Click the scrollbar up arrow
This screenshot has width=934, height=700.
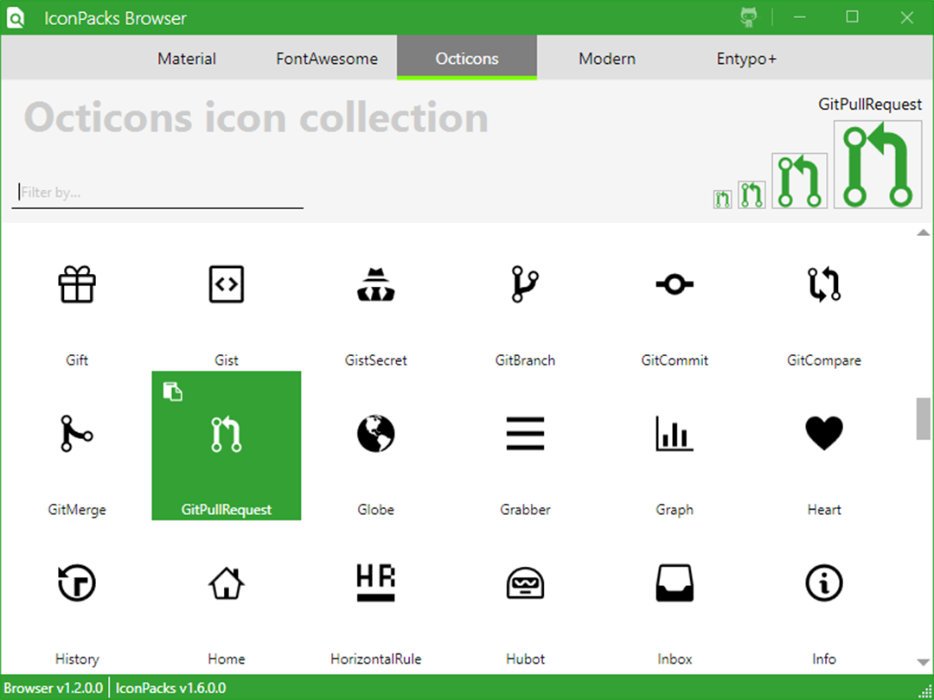pyautogui.click(x=923, y=232)
